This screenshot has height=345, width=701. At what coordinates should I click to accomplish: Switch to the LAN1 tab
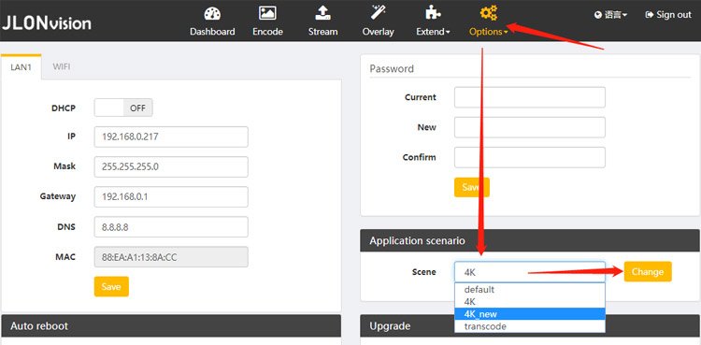pyautogui.click(x=21, y=67)
